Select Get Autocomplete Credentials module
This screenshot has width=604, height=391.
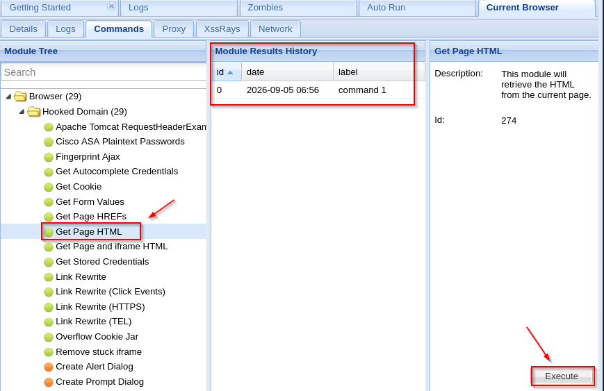coord(117,172)
